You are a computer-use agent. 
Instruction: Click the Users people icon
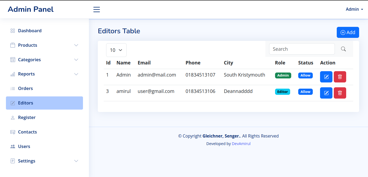pos(13,146)
